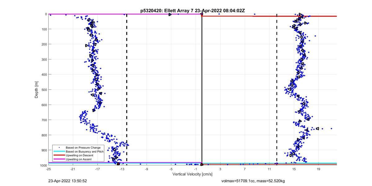Click the outlier triangle marker near 19 cm/s
The height and width of the screenshot is (186, 372).
(x=317, y=128)
